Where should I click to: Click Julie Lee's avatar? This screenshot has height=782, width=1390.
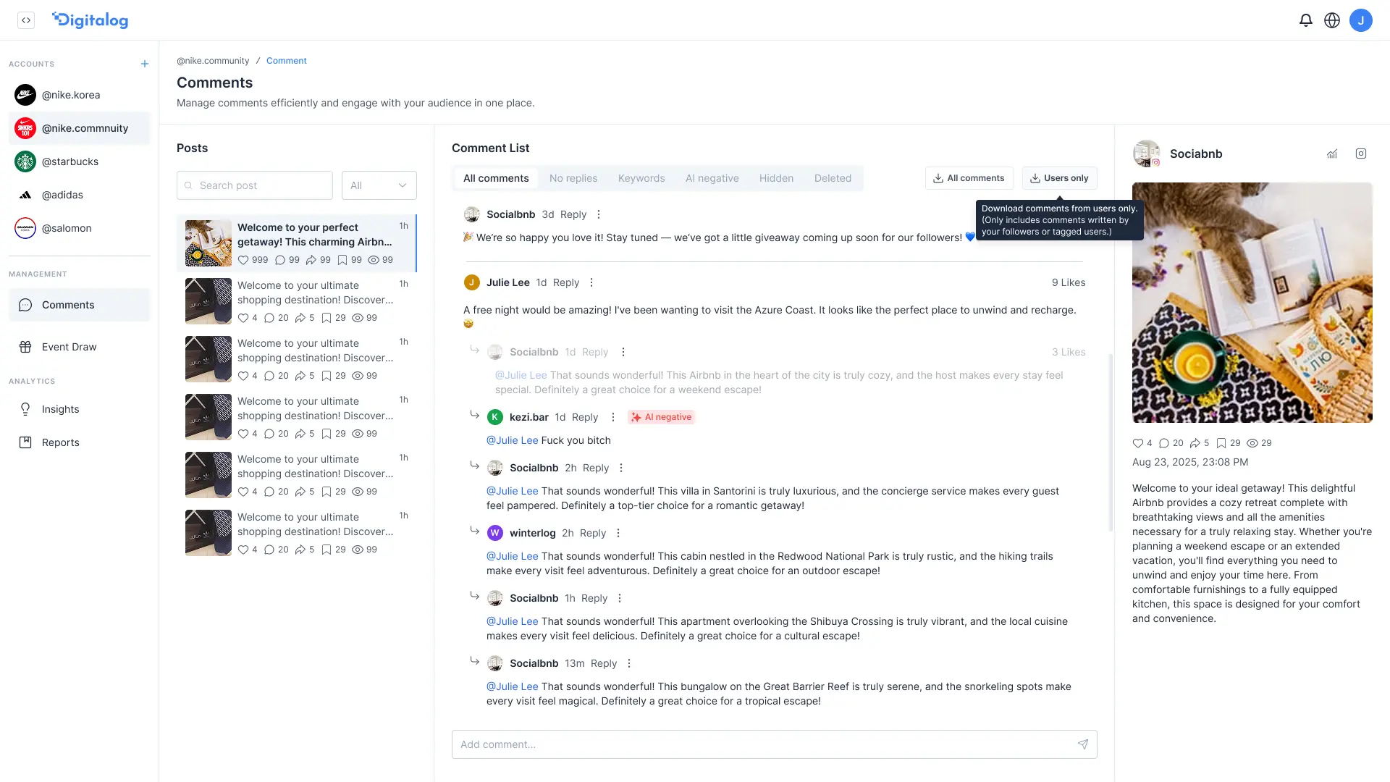(471, 282)
